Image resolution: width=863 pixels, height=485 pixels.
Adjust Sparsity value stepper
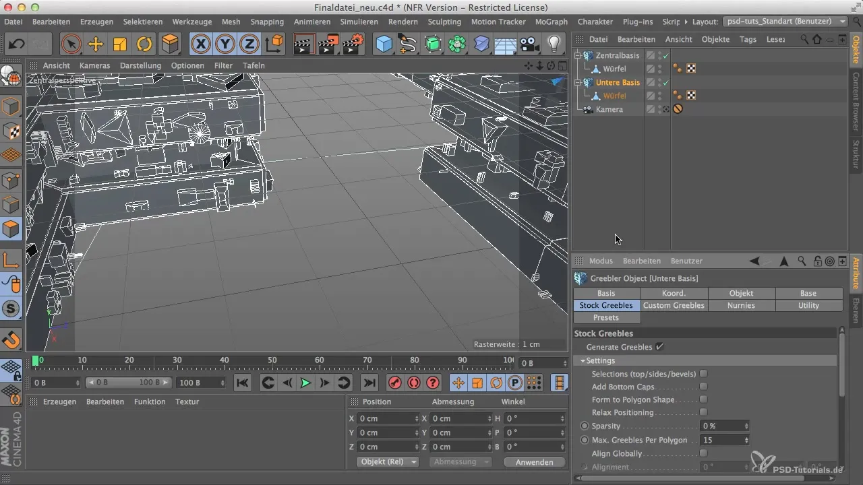click(x=746, y=426)
